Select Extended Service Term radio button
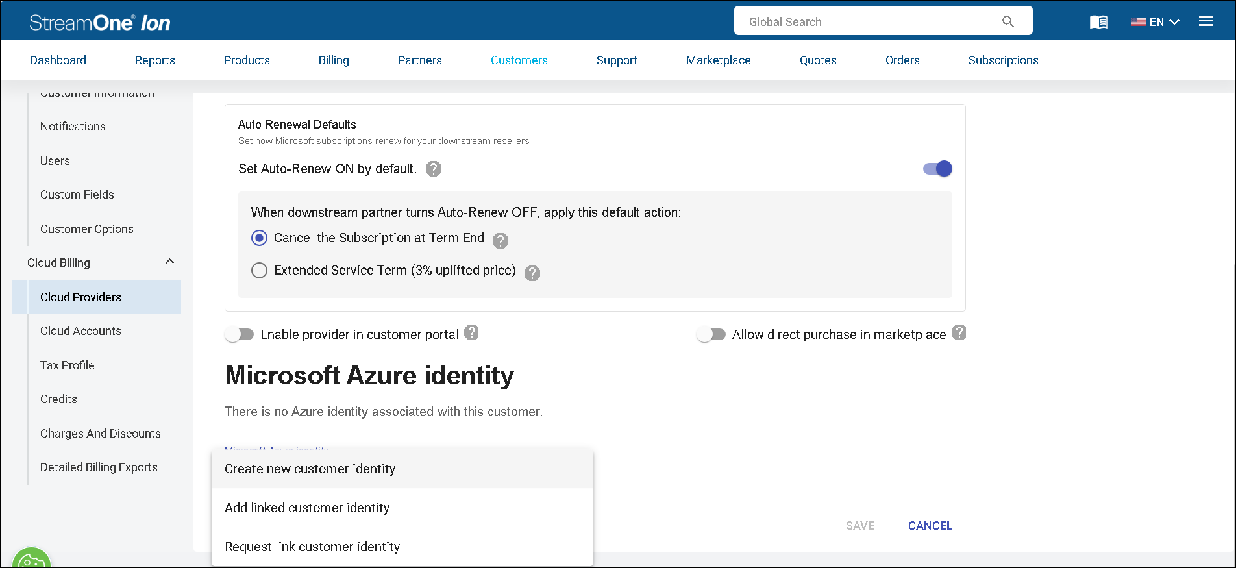 pos(259,271)
